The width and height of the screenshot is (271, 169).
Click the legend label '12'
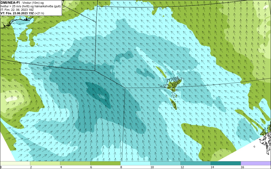(182, 167)
